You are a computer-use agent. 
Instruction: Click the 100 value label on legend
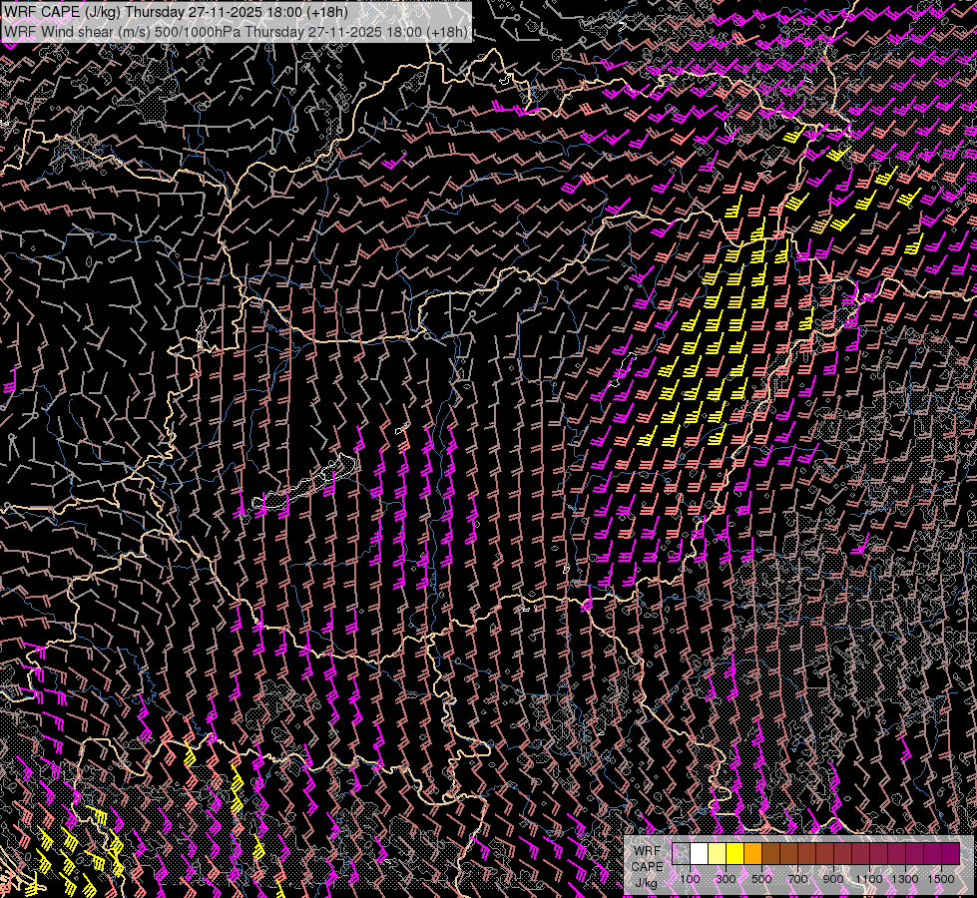690,879
